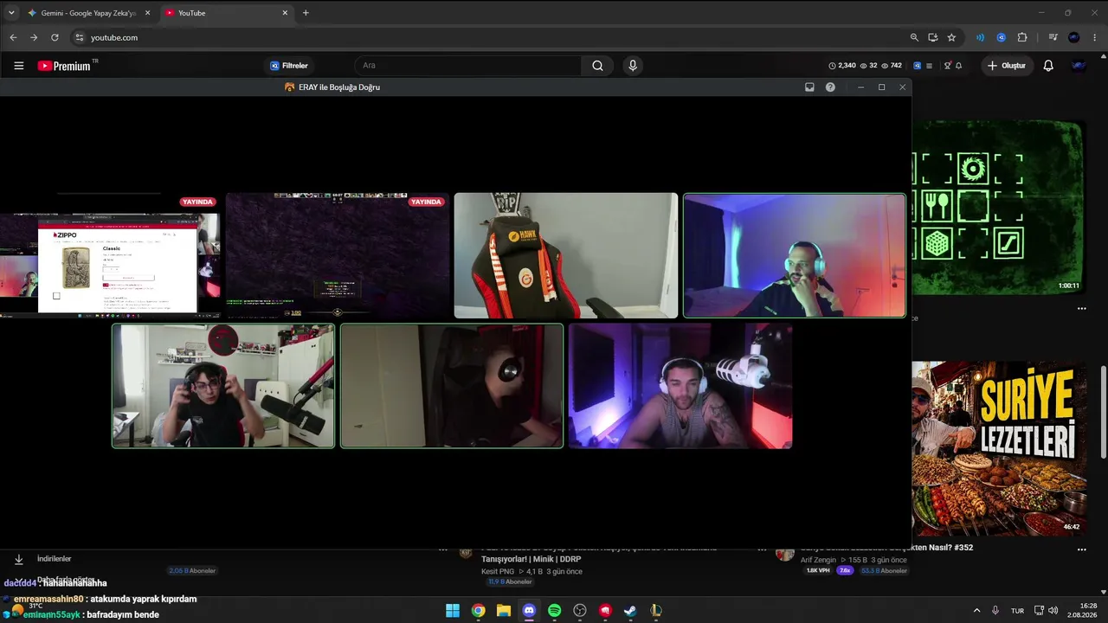Open the Arif Zengin channel link
The width and height of the screenshot is (1108, 623).
[818, 560]
